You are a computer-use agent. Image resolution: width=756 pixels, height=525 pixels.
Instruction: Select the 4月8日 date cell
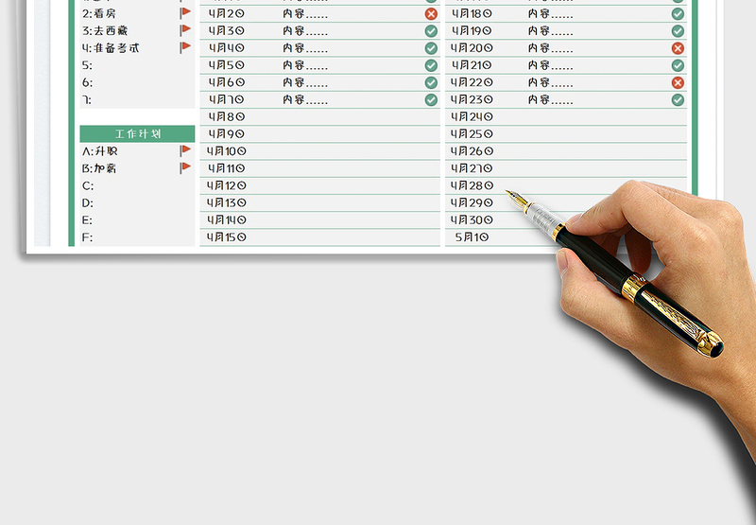click(x=227, y=117)
